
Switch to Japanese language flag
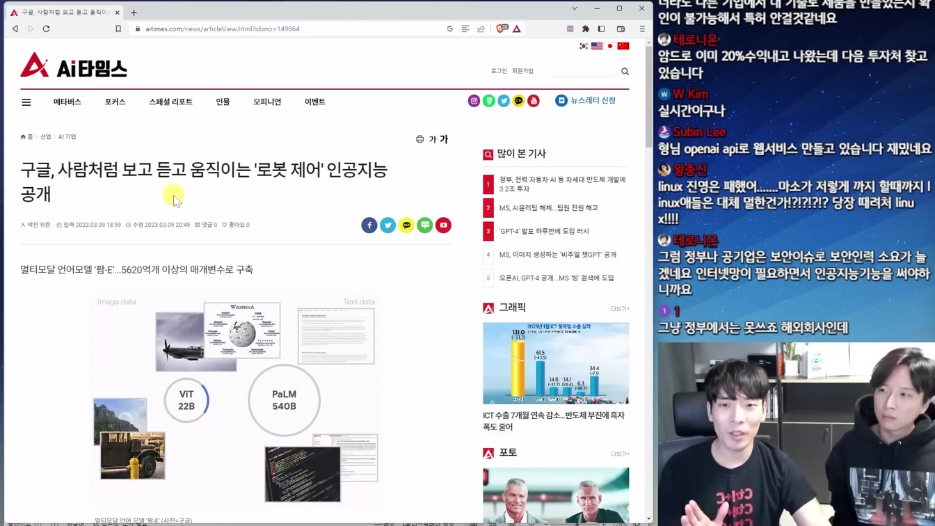point(610,47)
